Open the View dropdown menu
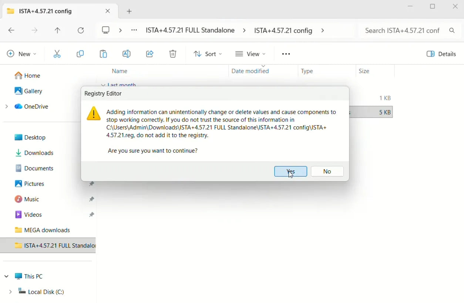This screenshot has width=464, height=303. click(251, 54)
